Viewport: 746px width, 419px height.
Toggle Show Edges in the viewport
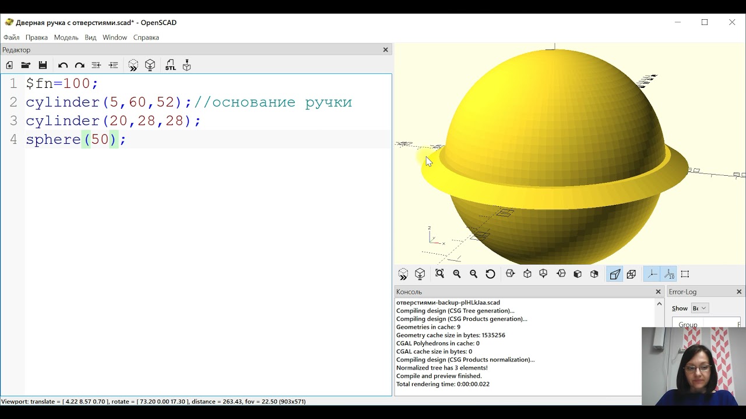(685, 274)
